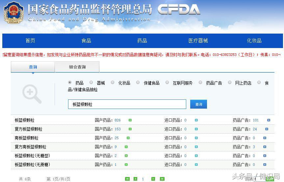Switch to the 查询 tab

pyautogui.click(x=33, y=67)
